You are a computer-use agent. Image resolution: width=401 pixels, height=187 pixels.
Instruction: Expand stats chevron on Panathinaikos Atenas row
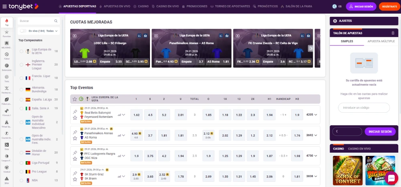coord(124,135)
